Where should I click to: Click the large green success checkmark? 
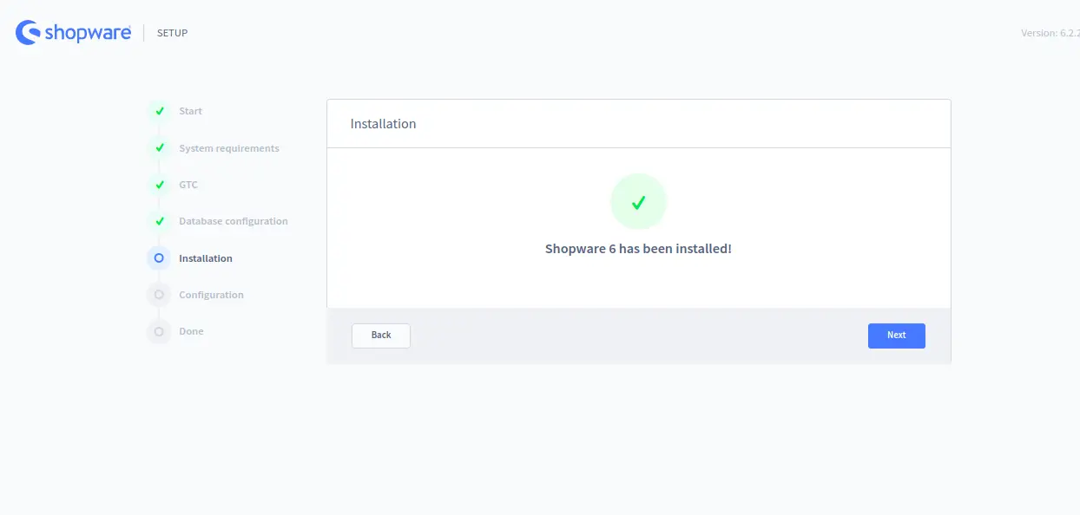point(638,202)
